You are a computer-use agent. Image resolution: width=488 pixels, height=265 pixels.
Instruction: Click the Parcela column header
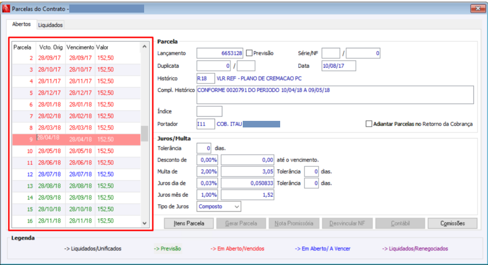coord(22,48)
